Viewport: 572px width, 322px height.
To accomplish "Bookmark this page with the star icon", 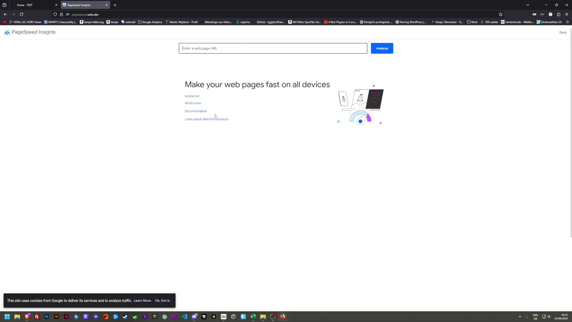I will (500, 14).
